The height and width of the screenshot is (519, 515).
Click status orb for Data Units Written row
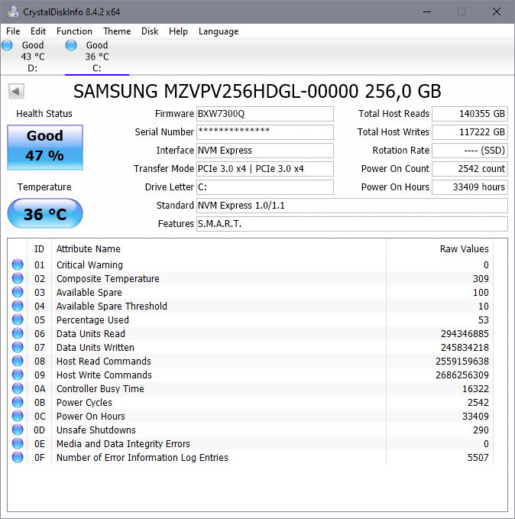point(18,347)
